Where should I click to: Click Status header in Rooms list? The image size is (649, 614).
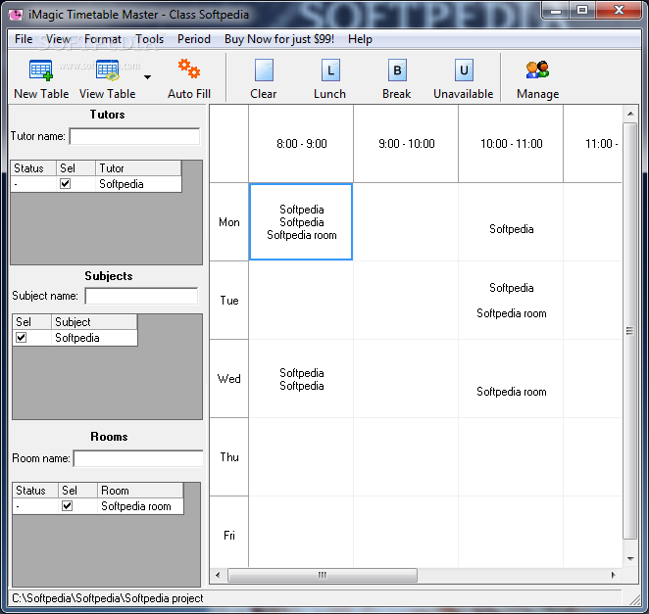coord(35,491)
